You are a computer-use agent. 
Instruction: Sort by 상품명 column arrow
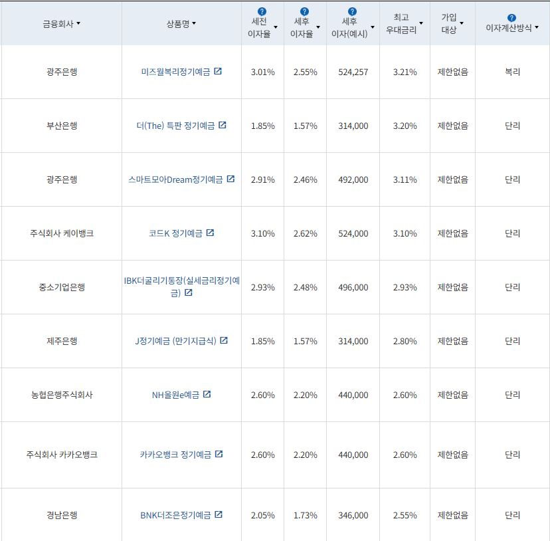(x=194, y=23)
